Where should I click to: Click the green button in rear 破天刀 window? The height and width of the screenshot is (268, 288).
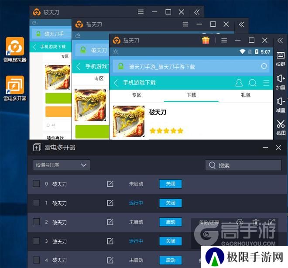[58, 98]
